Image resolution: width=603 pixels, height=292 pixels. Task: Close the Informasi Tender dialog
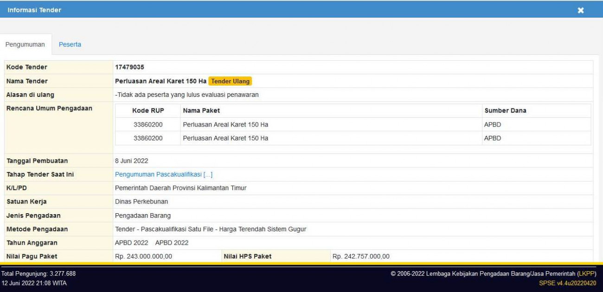point(580,10)
